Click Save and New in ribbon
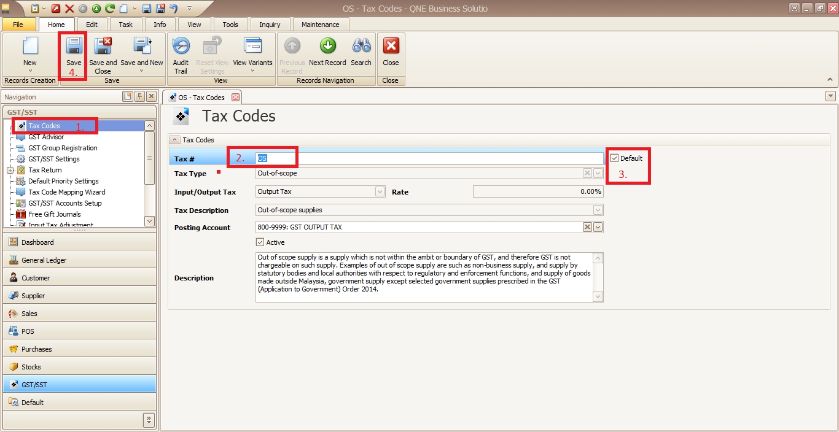 (x=142, y=55)
